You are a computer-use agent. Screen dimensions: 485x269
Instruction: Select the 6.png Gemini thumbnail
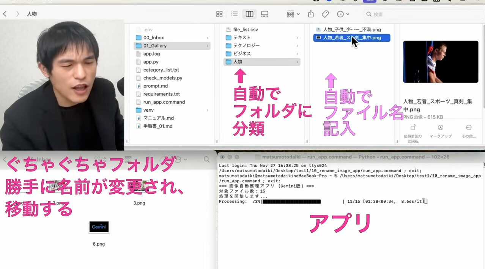pyautogui.click(x=99, y=227)
